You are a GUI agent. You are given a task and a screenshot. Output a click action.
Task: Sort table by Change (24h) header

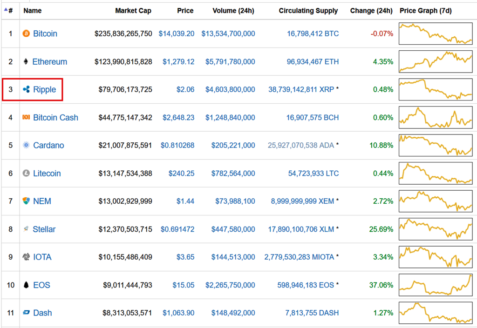point(371,11)
